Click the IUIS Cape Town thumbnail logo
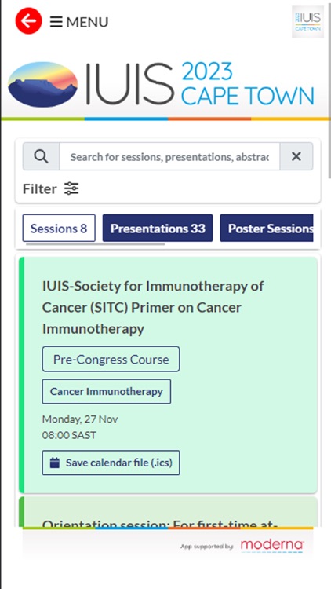 pos(307,22)
